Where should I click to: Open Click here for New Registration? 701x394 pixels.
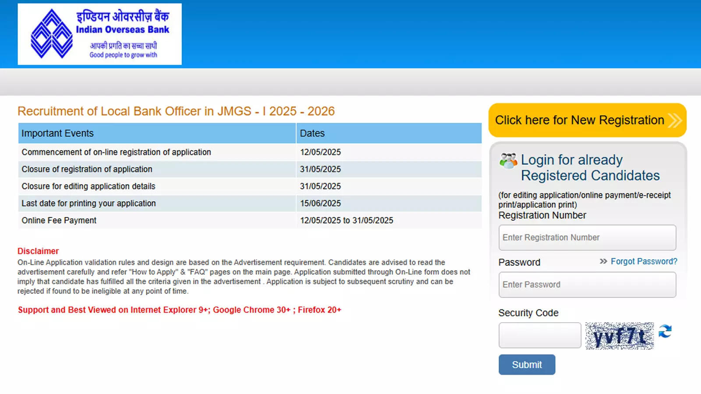click(579, 120)
